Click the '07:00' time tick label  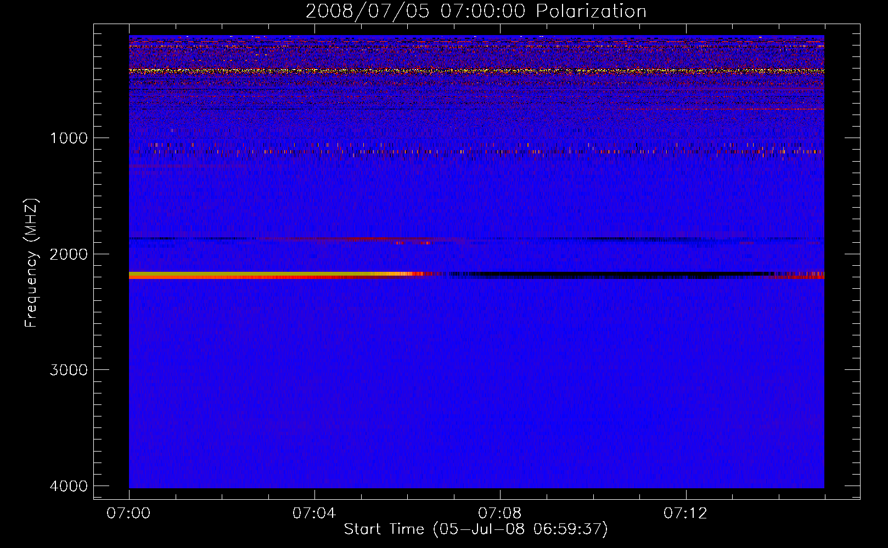pyautogui.click(x=129, y=513)
